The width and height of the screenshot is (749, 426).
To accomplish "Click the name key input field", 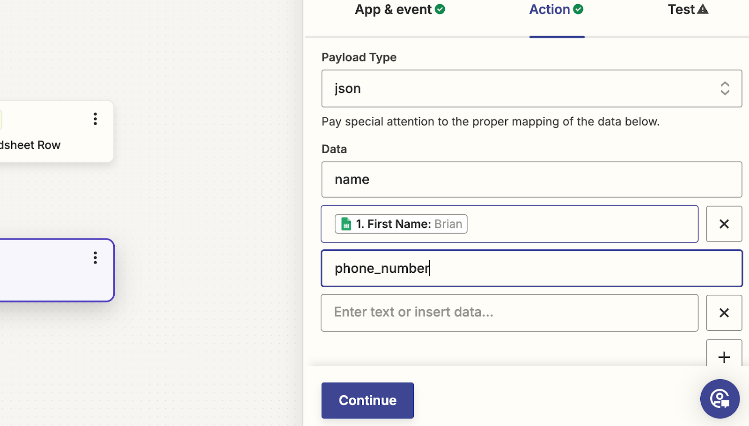I will (x=531, y=179).
